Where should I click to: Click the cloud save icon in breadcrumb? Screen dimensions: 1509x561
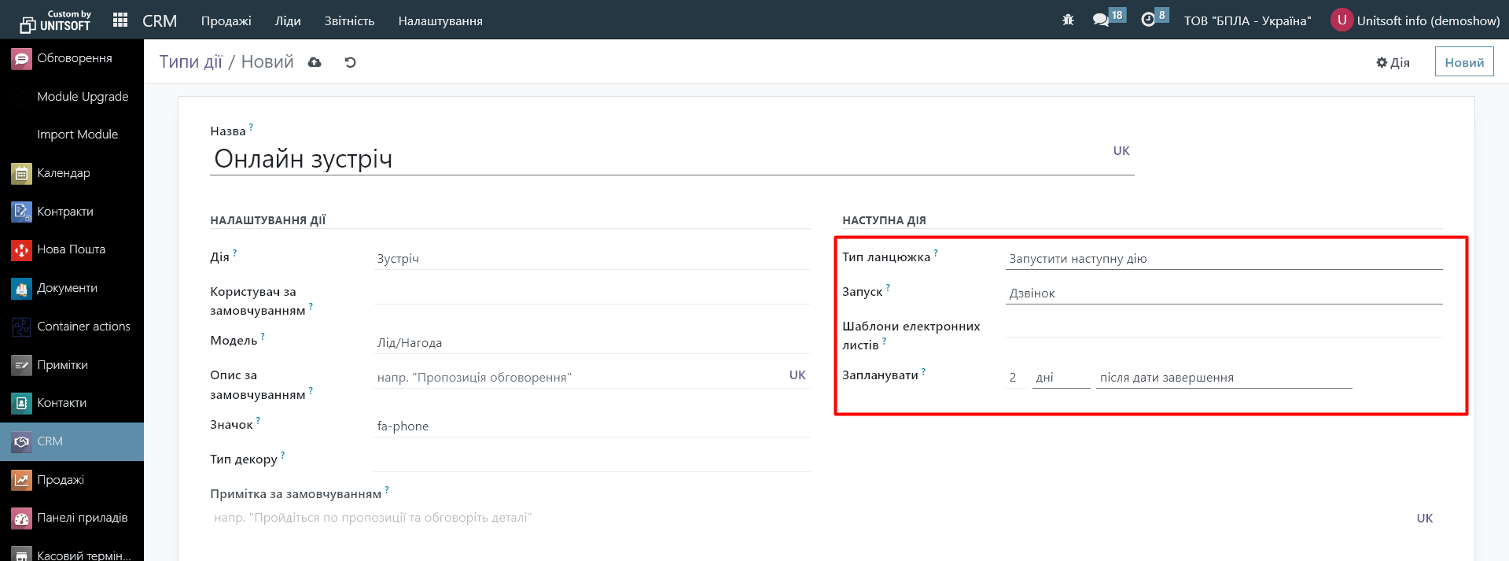315,62
